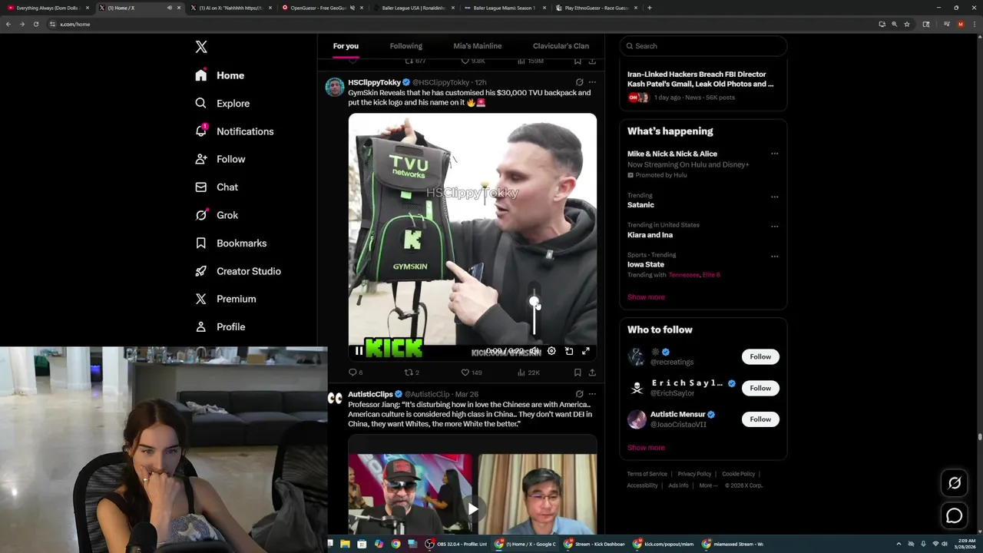Open Grok in the sidebar

coord(217,215)
